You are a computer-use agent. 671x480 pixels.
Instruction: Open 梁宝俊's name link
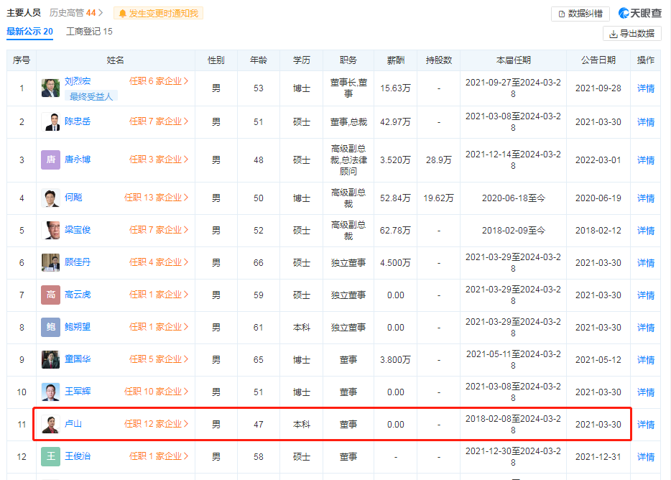coord(78,230)
